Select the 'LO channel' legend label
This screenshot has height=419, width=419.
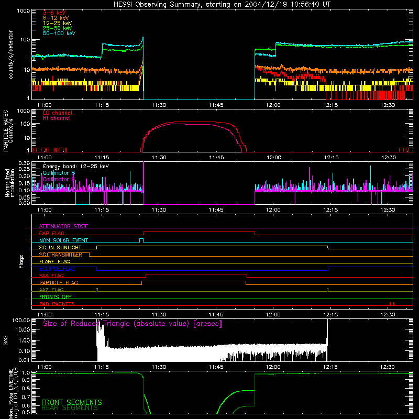(58, 113)
